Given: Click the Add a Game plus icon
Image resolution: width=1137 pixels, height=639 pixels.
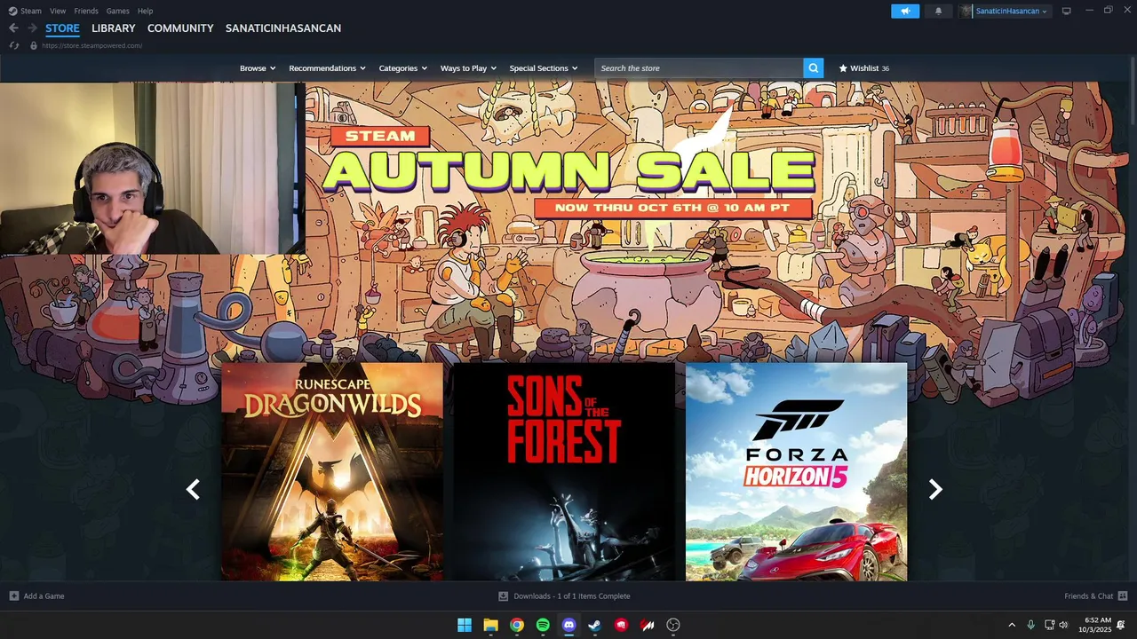Looking at the screenshot, I should pos(13,596).
